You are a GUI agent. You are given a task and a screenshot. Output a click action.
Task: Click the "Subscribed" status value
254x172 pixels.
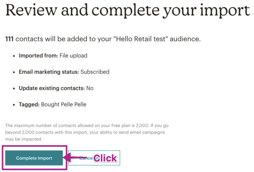(x=95, y=72)
